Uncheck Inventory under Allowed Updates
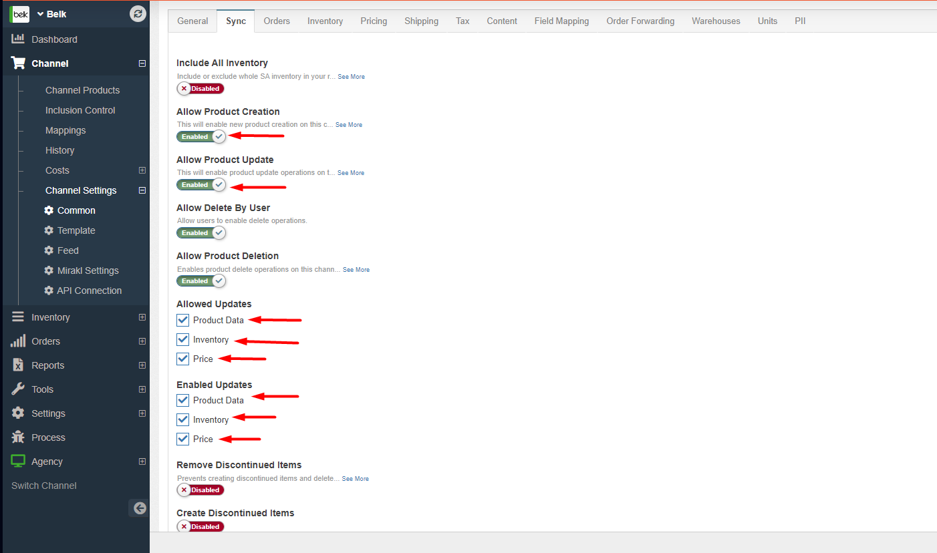This screenshot has height=553, width=937. pyautogui.click(x=183, y=339)
